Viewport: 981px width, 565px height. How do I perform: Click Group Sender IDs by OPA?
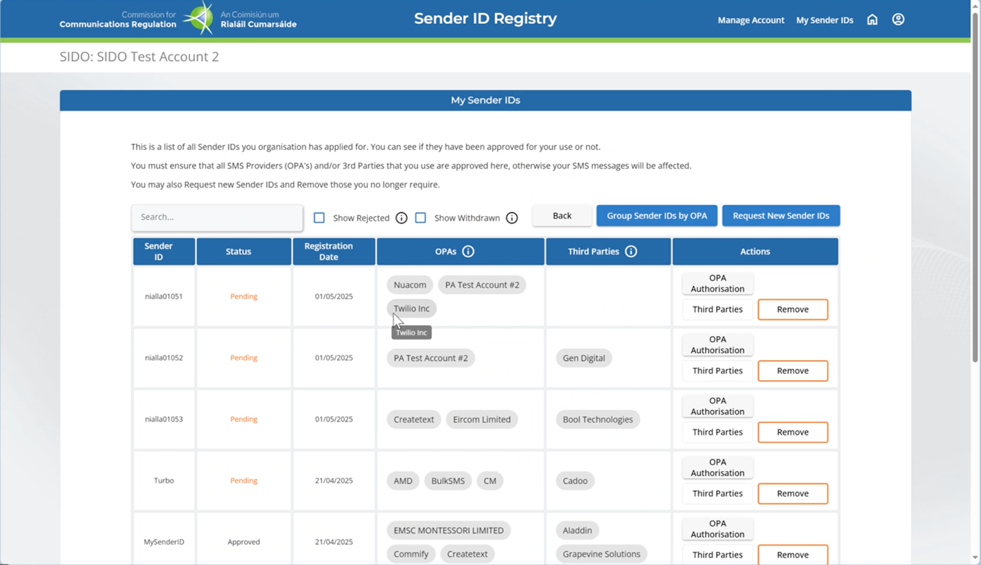[657, 215]
